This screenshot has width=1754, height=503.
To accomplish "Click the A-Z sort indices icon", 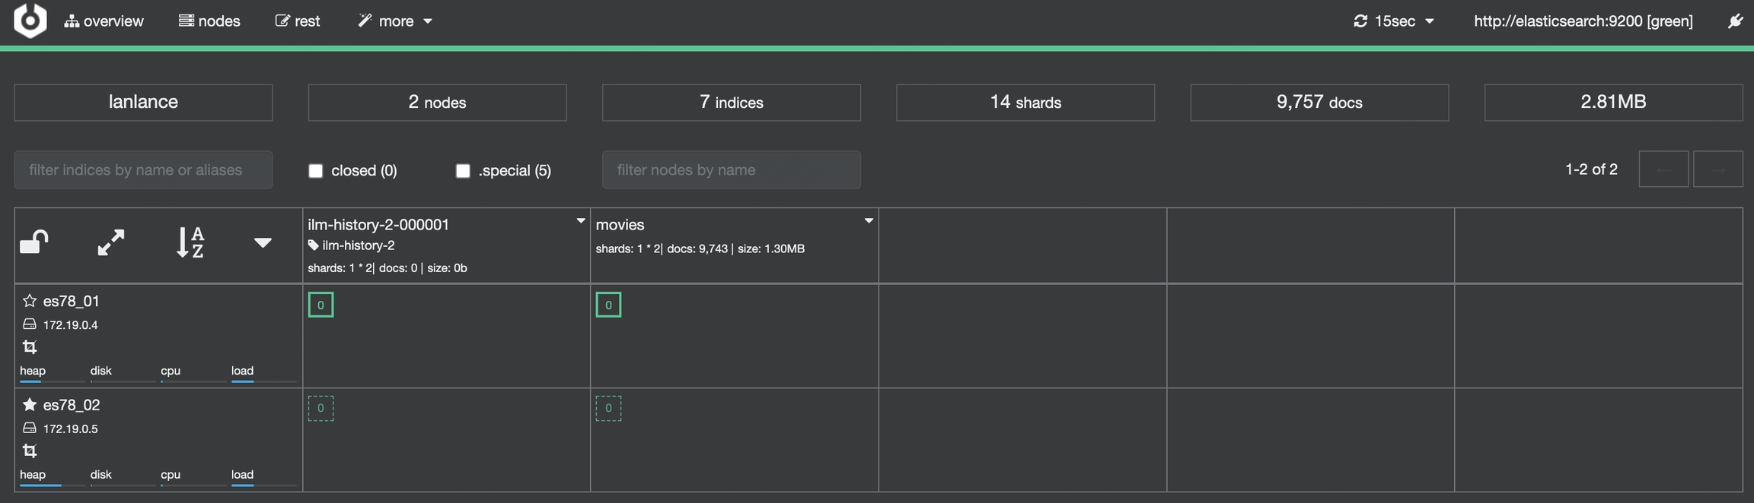I will [190, 242].
